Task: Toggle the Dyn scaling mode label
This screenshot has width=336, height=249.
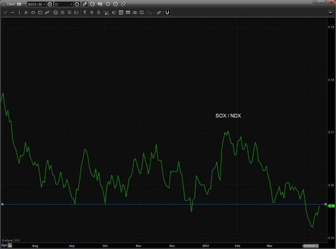Action: click(4, 246)
